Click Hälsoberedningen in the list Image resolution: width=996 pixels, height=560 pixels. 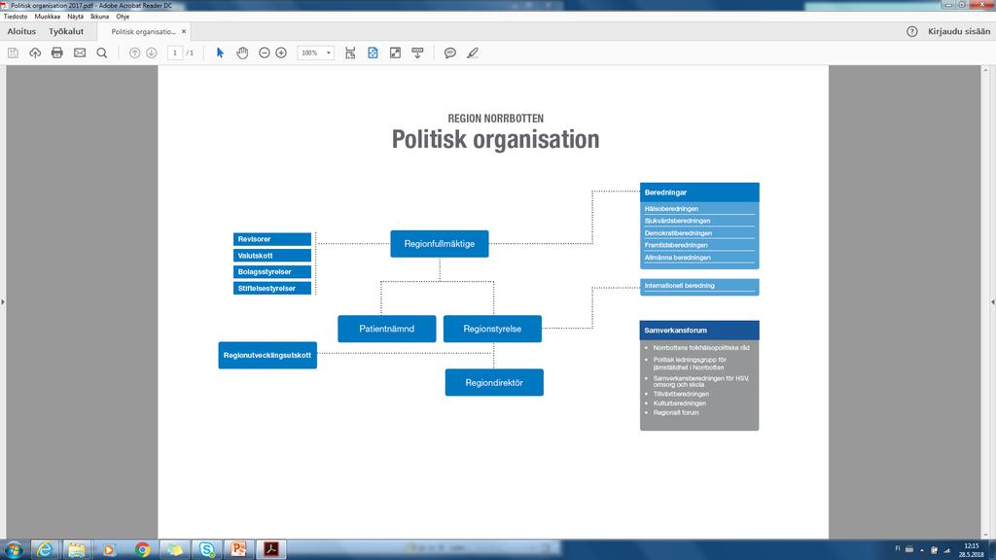(671, 209)
